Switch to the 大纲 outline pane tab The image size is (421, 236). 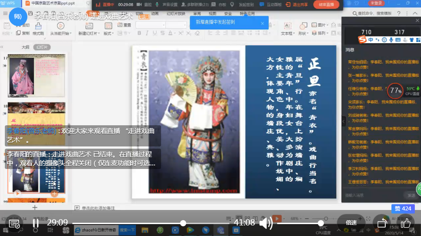click(25, 47)
